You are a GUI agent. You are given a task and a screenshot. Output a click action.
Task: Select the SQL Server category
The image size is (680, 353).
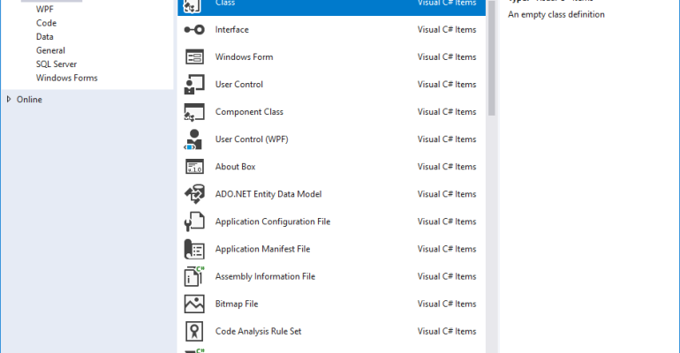pos(57,64)
